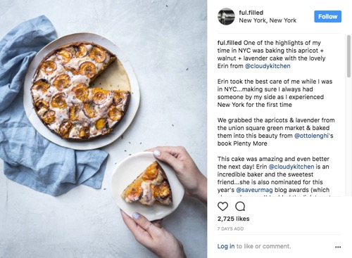Open the 7 DAYS AGO timestamp
The height and width of the screenshot is (258, 352).
[x=230, y=228]
